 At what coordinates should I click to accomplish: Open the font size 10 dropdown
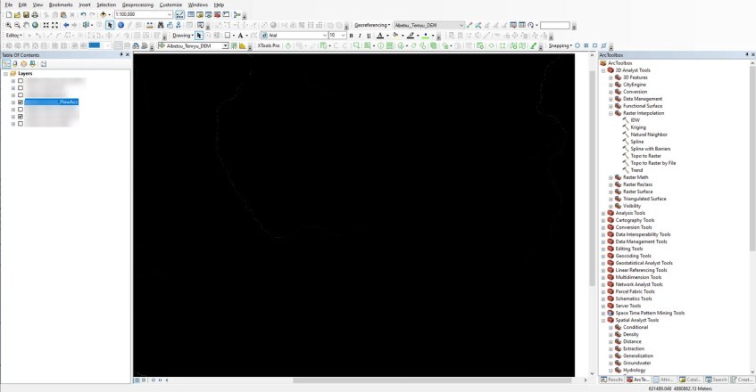click(343, 36)
